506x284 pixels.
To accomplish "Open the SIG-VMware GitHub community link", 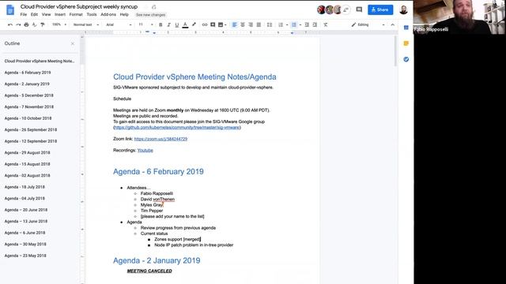I will point(177,128).
